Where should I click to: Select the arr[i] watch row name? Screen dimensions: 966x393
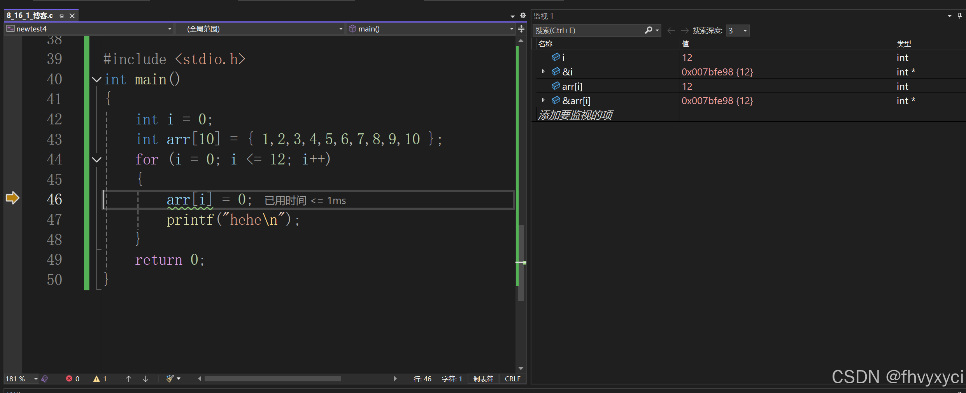(572, 86)
